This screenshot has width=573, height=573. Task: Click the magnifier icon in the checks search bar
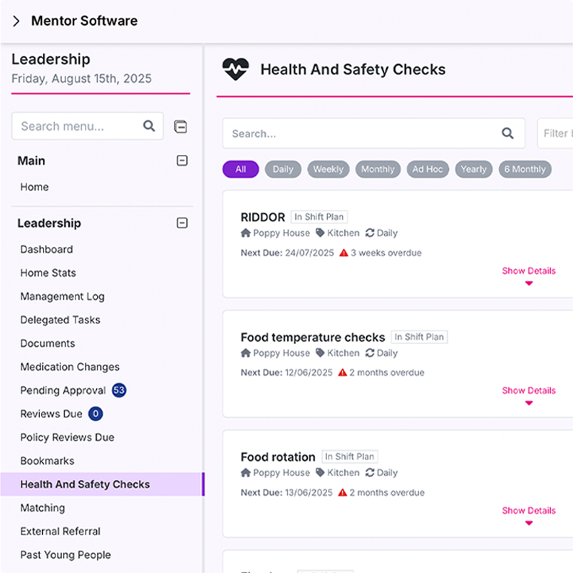[507, 133]
